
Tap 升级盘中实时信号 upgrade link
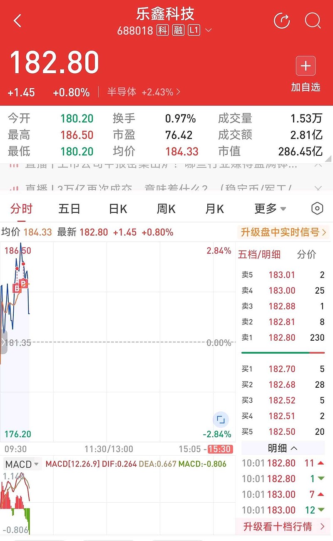point(284,232)
